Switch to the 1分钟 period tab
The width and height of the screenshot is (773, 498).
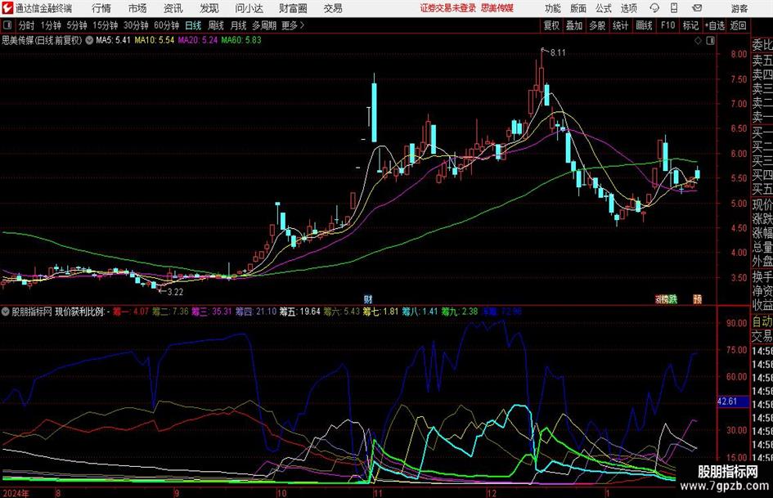coord(51,25)
